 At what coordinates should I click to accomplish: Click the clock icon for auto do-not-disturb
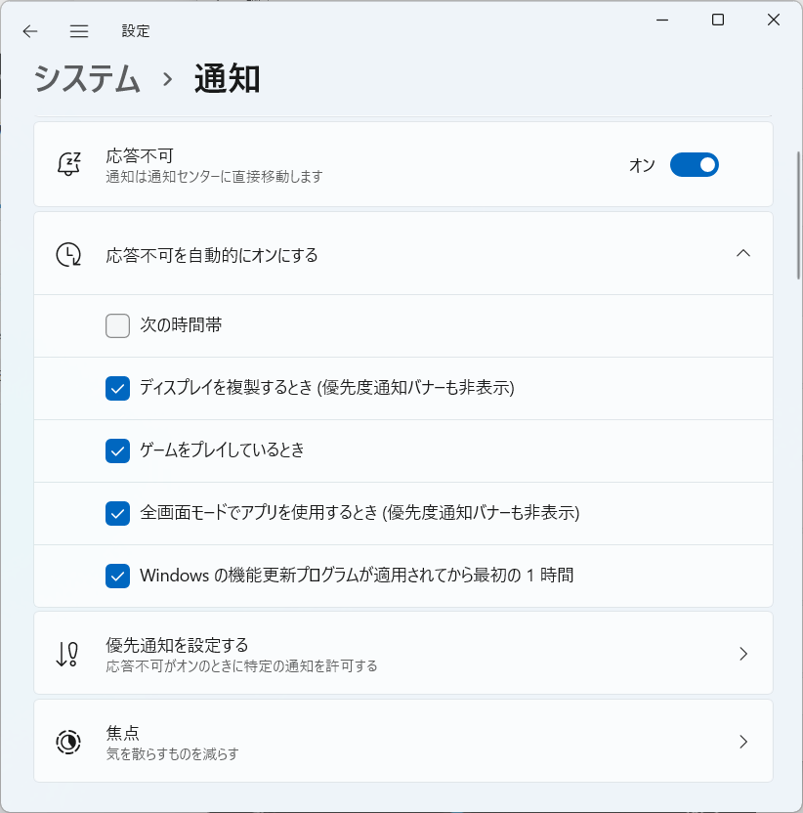click(68, 255)
